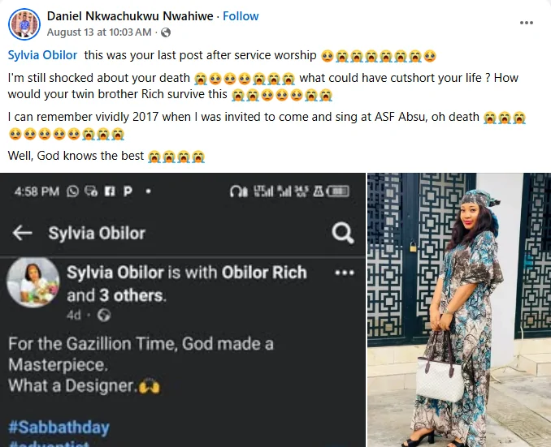
Task: Click the Obilor Rich tagged name
Action: pos(264,273)
